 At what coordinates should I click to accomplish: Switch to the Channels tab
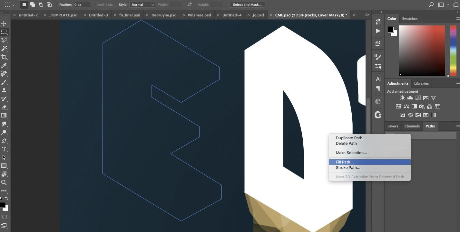pos(412,126)
